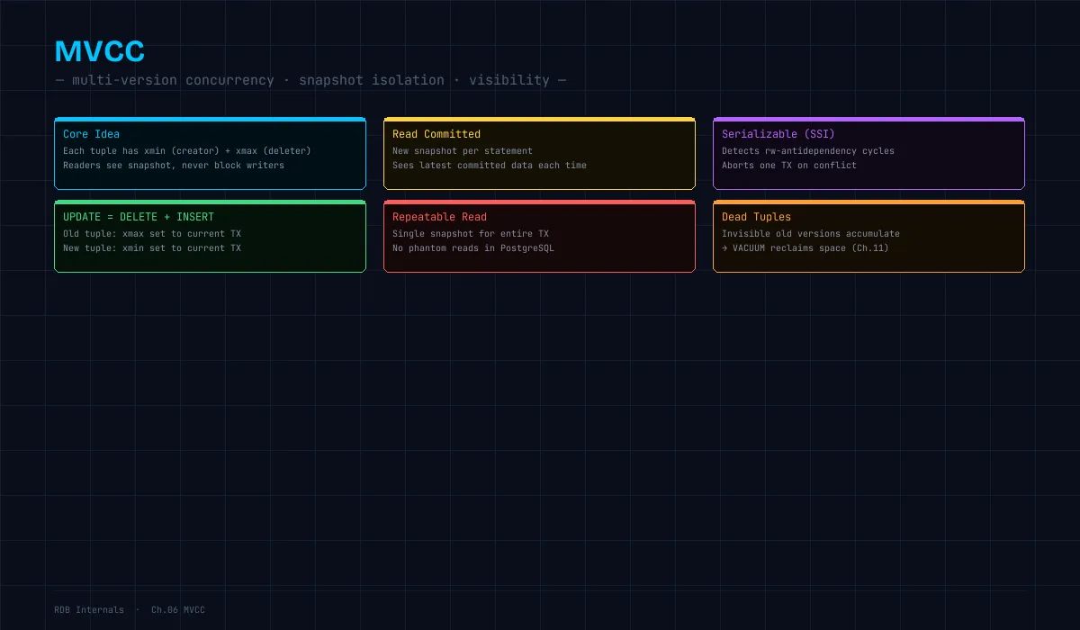Click "Sees latest committed data each time"
Screen dimensions: 1080x630
point(490,166)
